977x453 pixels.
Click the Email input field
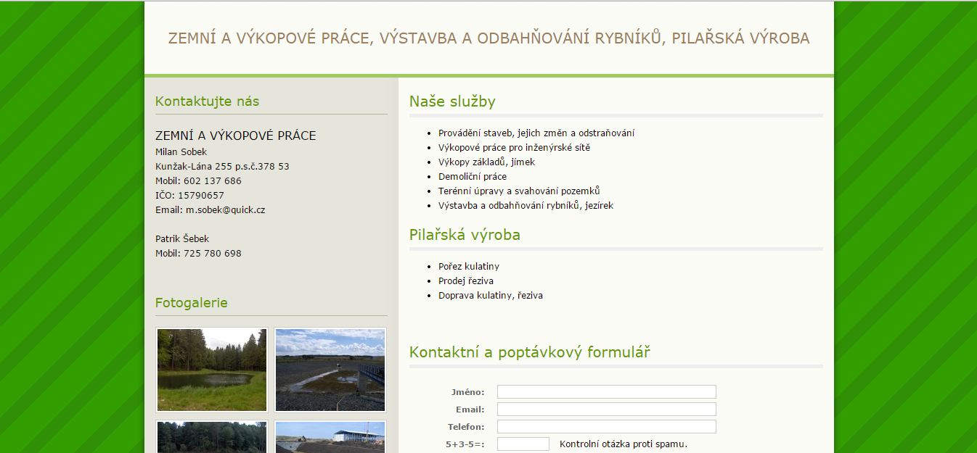click(607, 410)
